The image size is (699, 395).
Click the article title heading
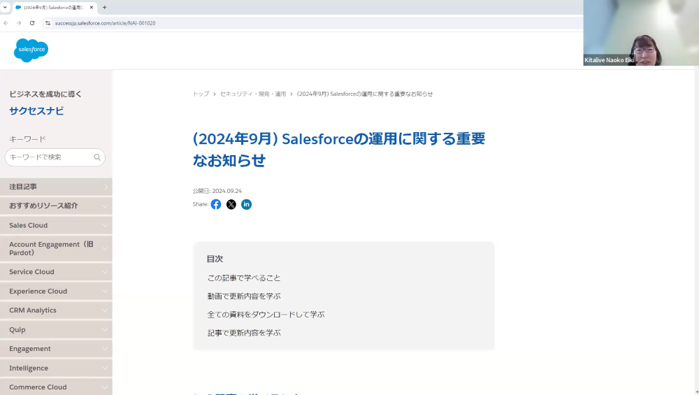(339, 150)
